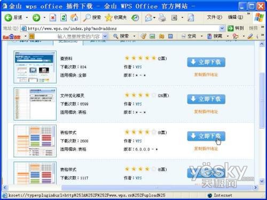Click the 转到 Go button by address bar
The image size is (267, 200).
235,28
